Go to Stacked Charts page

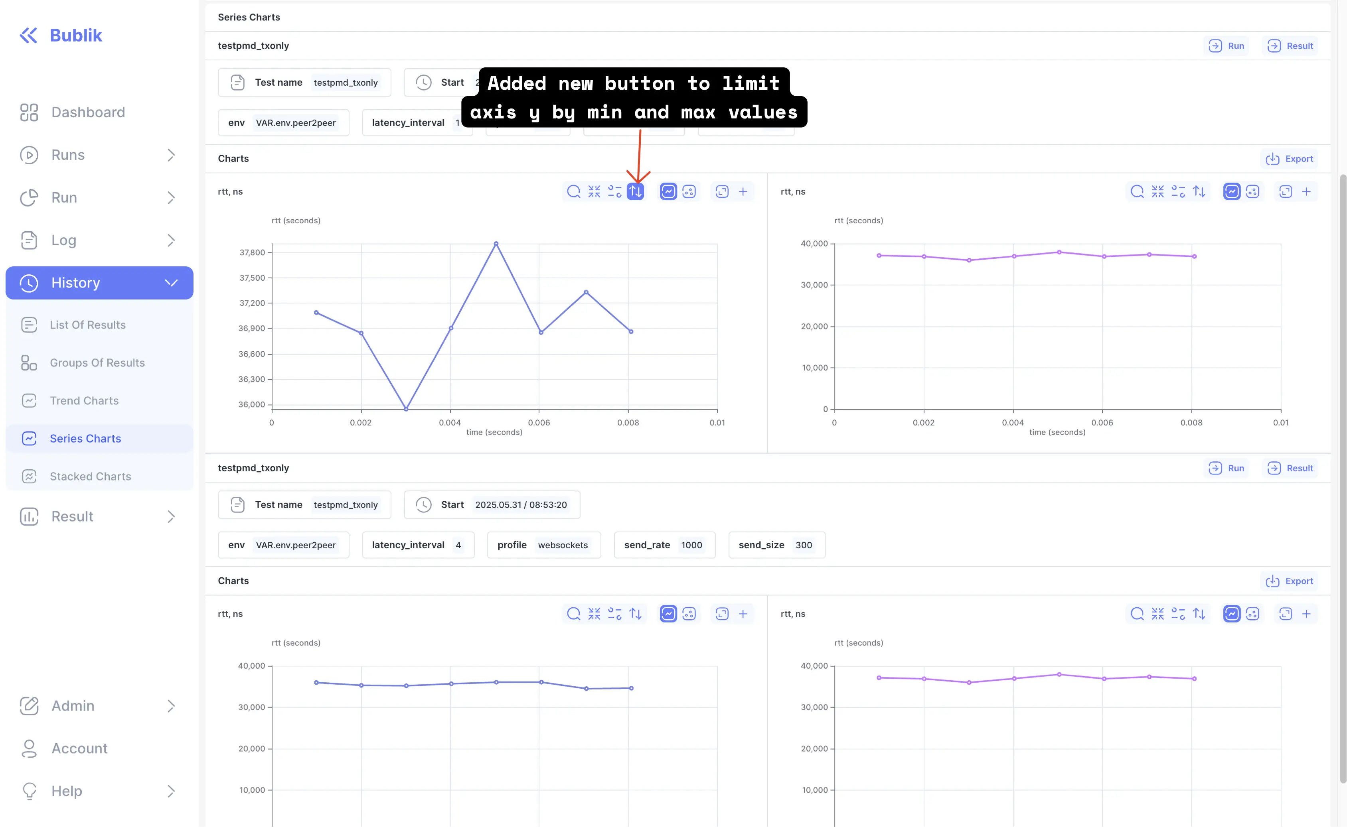(x=90, y=477)
